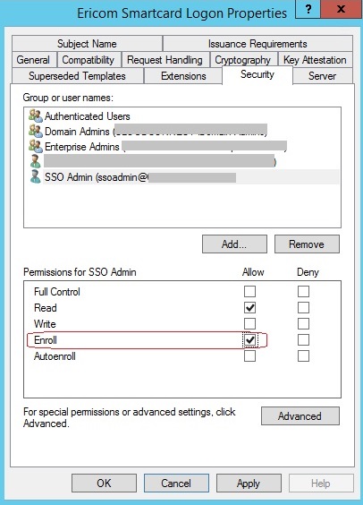Remove the selected SSO Admin entry
This screenshot has height=505, width=363.
[307, 244]
